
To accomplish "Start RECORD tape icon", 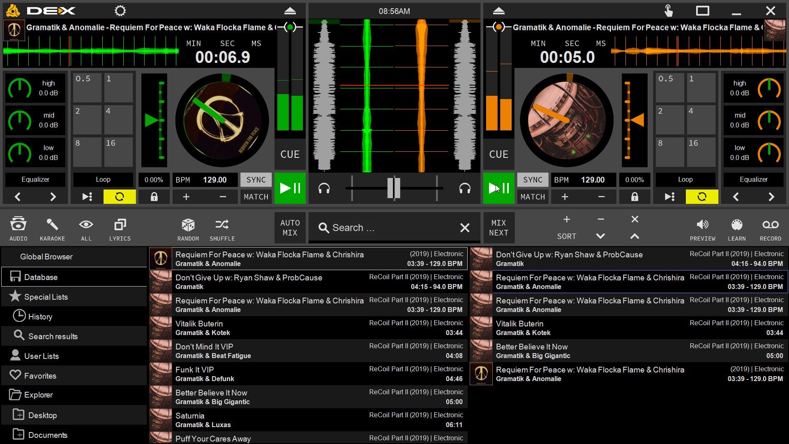I will point(771,229).
